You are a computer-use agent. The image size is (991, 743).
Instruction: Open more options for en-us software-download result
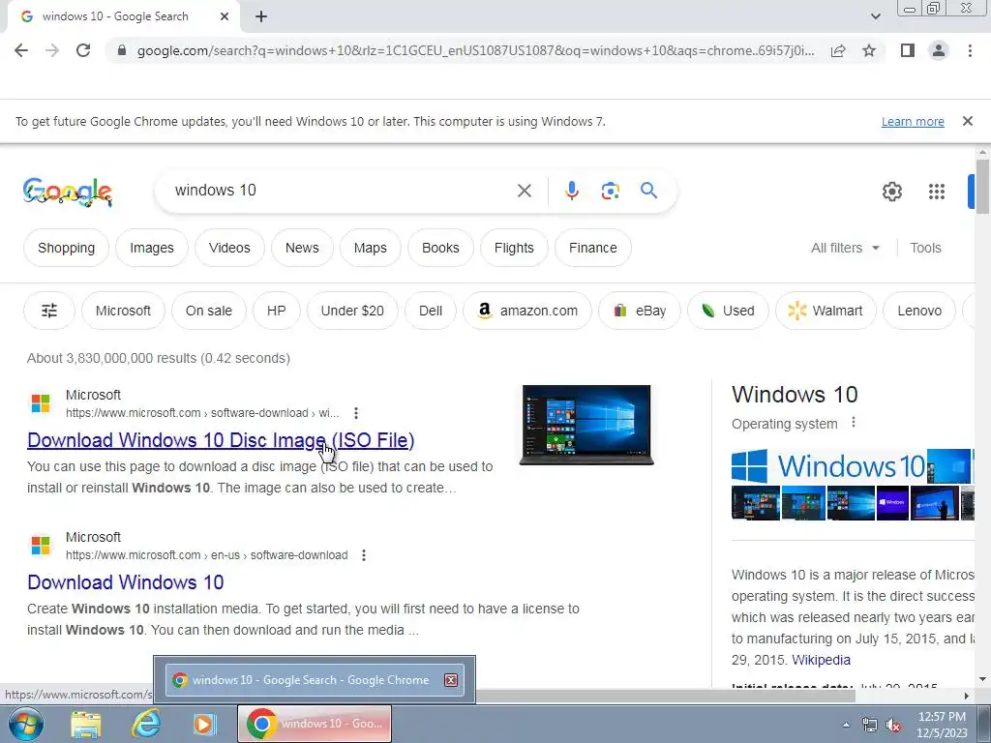pos(364,554)
